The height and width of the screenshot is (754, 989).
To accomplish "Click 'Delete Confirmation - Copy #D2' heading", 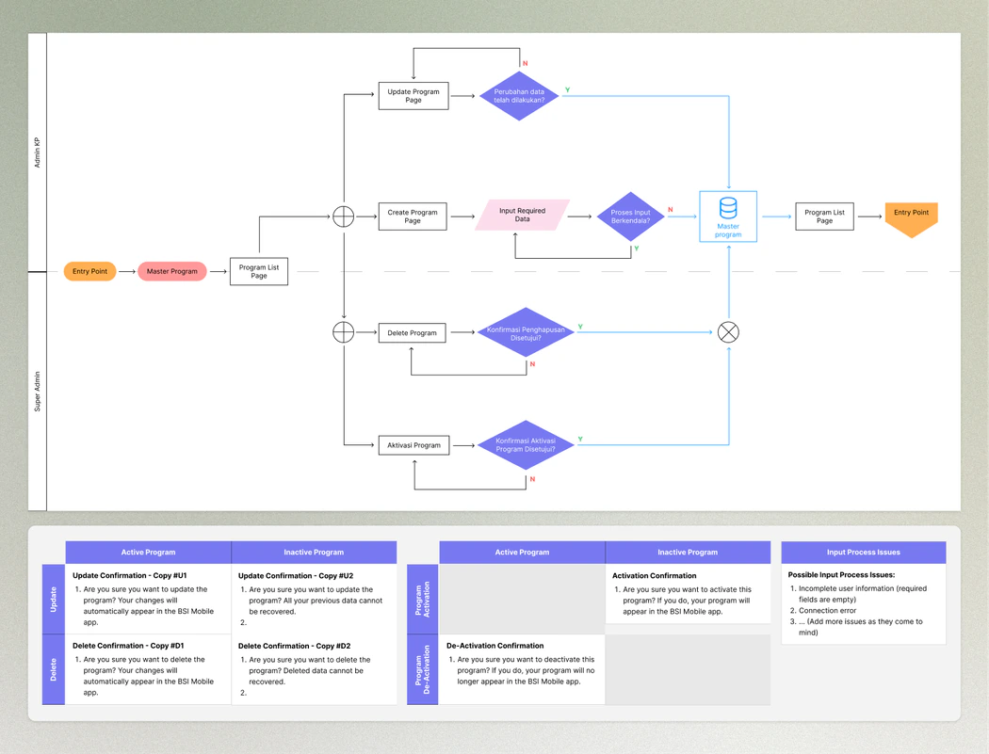I will click(x=295, y=646).
